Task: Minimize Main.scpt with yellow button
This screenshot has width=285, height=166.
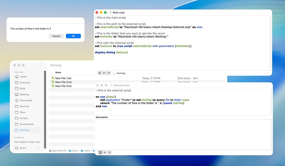Action: click(x=101, y=12)
